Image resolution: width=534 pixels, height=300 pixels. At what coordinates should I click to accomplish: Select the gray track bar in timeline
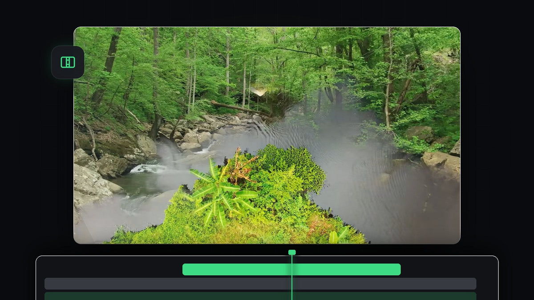coord(260,284)
